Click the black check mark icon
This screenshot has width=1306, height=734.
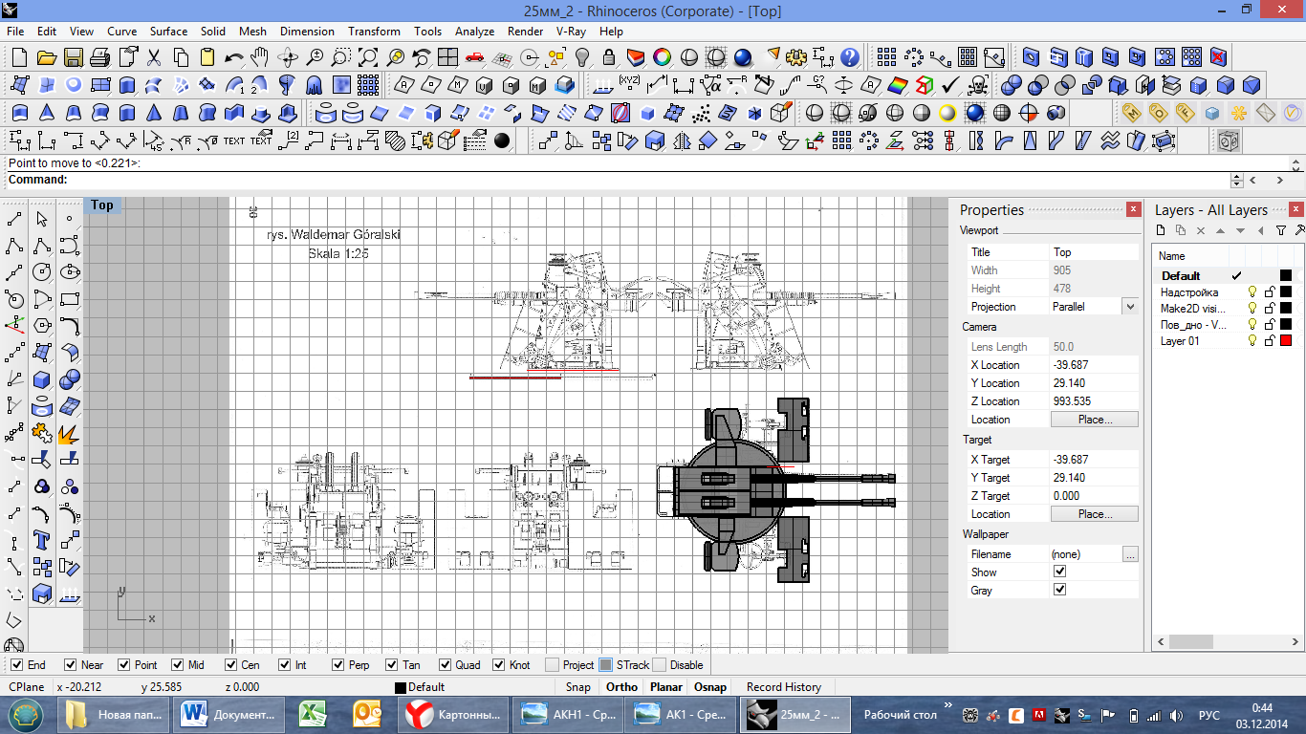950,85
